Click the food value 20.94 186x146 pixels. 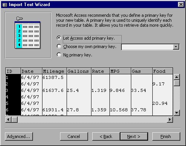pos(160,103)
